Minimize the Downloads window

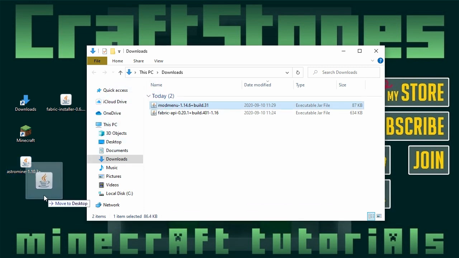[x=344, y=51]
